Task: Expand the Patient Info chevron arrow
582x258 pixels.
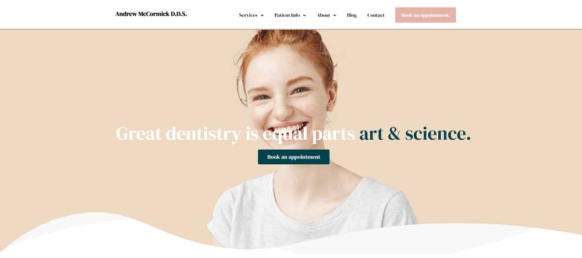Action: 304,16
